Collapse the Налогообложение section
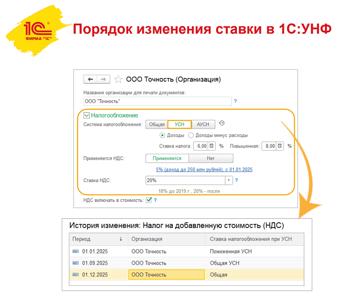Screen dimensions: 361x294 coord(86,115)
